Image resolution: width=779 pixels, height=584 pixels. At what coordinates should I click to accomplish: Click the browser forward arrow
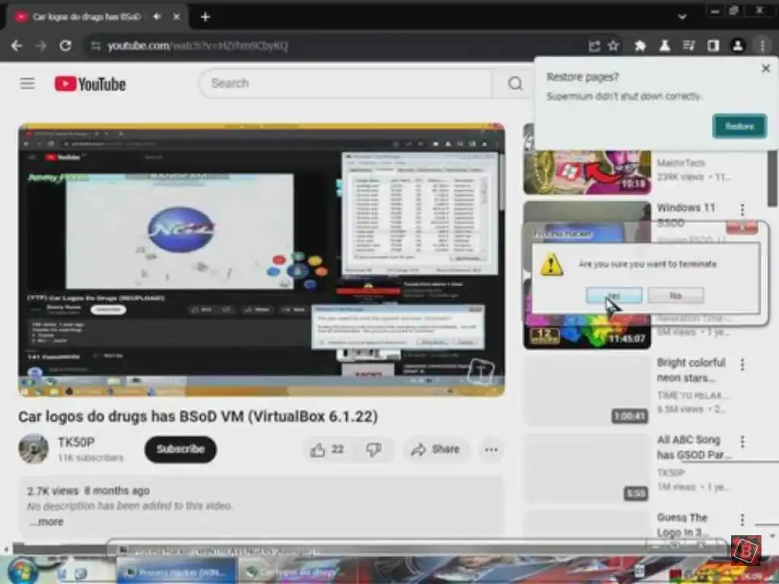(41, 46)
